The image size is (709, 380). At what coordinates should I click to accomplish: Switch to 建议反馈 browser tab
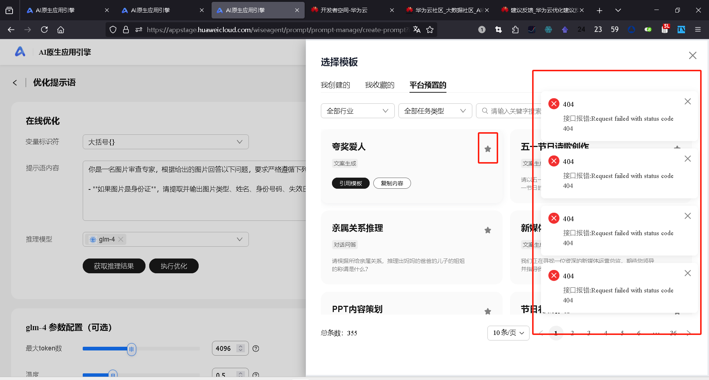(x=542, y=10)
